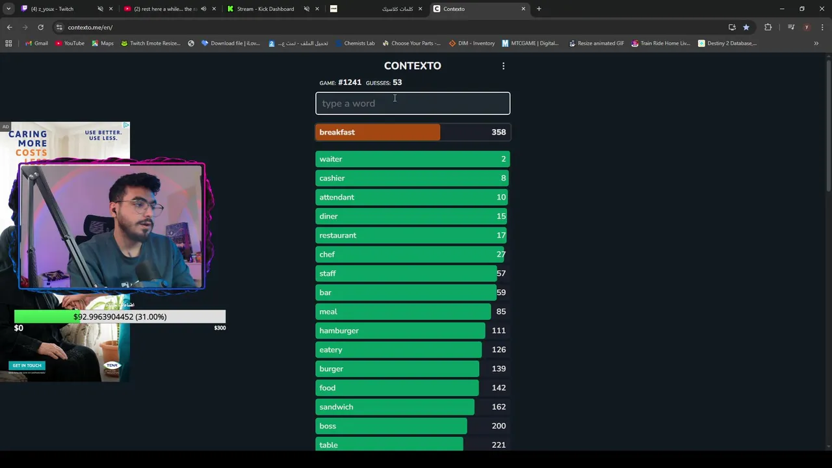Click the 'boss' guess row
Screen dimensions: 832x468
[413, 426]
